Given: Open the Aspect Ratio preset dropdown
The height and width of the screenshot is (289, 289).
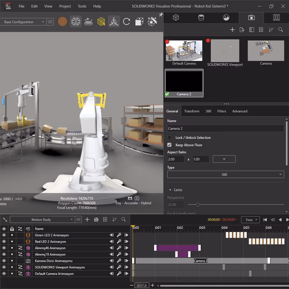Looking at the screenshot, I should pyautogui.click(x=224, y=159).
